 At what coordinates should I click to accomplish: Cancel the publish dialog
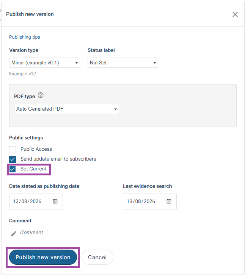point(97,257)
